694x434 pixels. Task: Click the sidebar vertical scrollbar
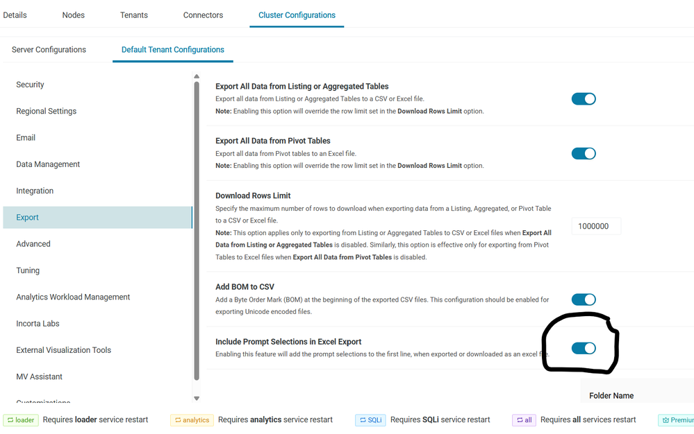point(197,229)
